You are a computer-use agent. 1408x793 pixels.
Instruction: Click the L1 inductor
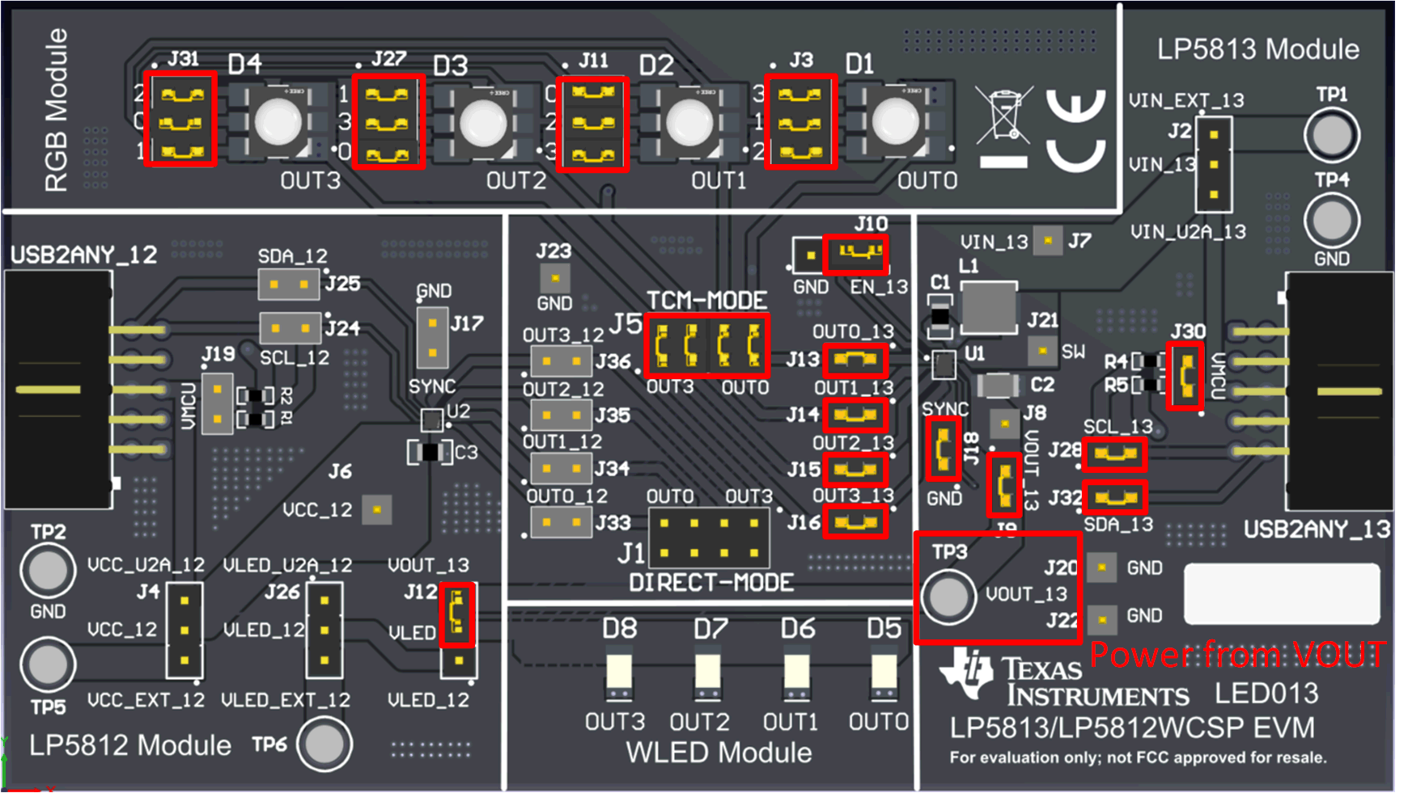[x=989, y=308]
